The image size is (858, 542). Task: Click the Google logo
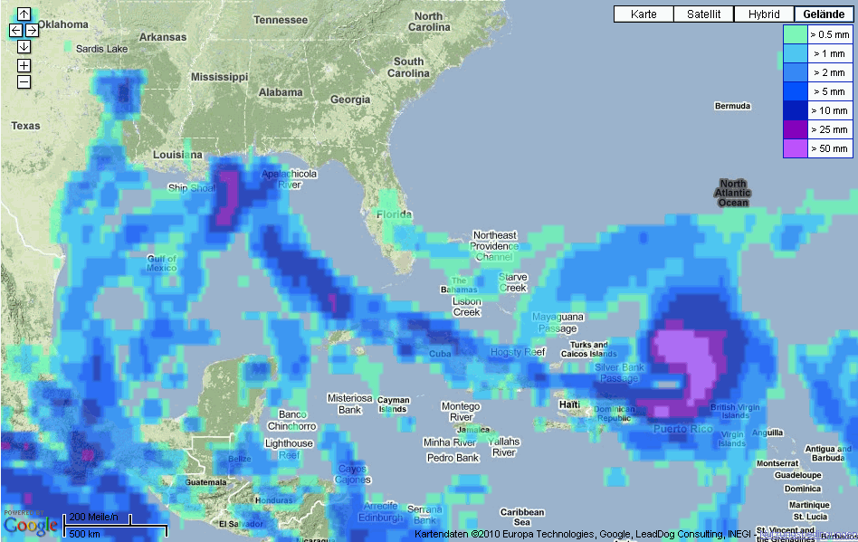30,524
